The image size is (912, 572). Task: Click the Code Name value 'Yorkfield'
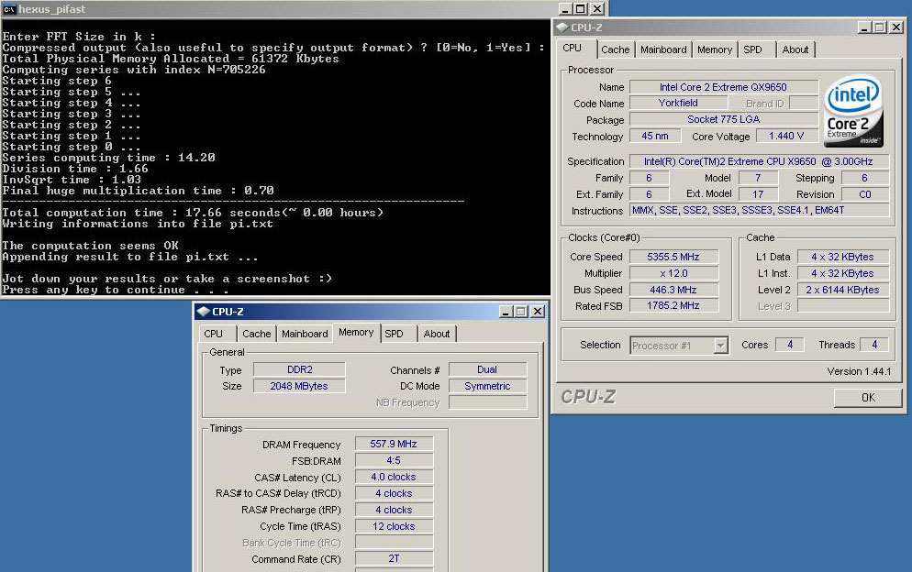[678, 103]
